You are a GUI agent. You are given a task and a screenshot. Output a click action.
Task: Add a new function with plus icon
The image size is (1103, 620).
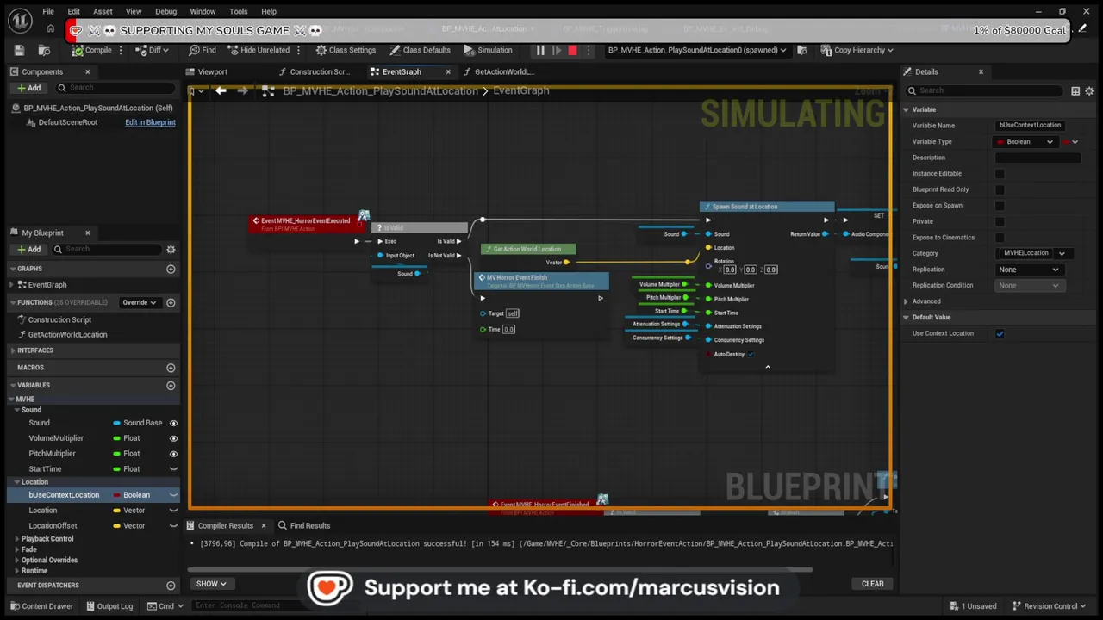point(171,302)
